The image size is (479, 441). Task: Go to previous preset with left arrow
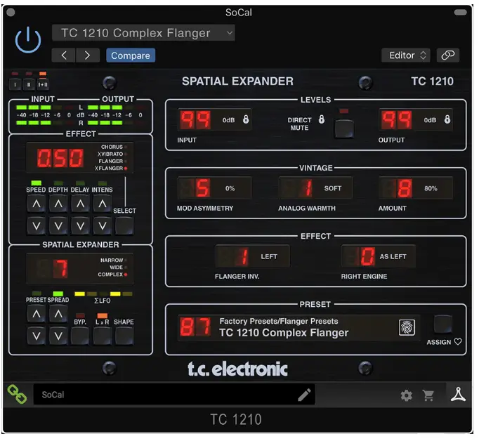(63, 55)
